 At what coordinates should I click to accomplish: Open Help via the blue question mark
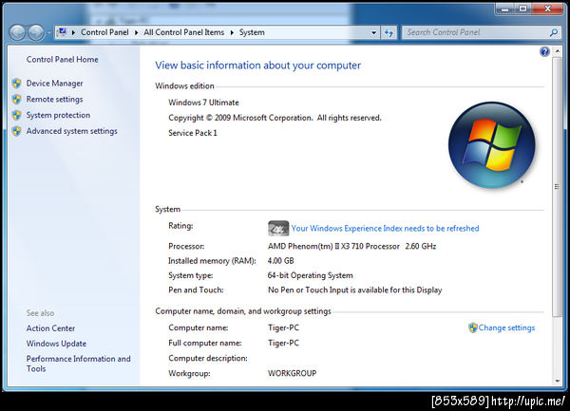point(544,51)
